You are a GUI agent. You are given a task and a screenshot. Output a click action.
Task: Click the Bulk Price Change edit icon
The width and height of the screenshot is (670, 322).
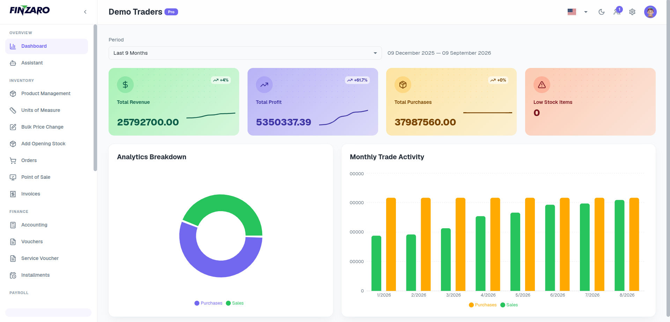tap(13, 127)
